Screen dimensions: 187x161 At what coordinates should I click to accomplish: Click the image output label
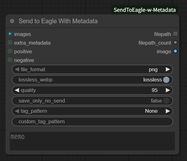[164, 52]
